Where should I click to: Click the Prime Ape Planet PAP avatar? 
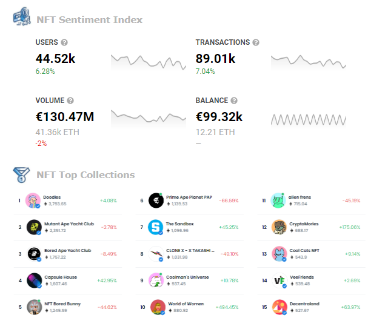click(x=156, y=201)
